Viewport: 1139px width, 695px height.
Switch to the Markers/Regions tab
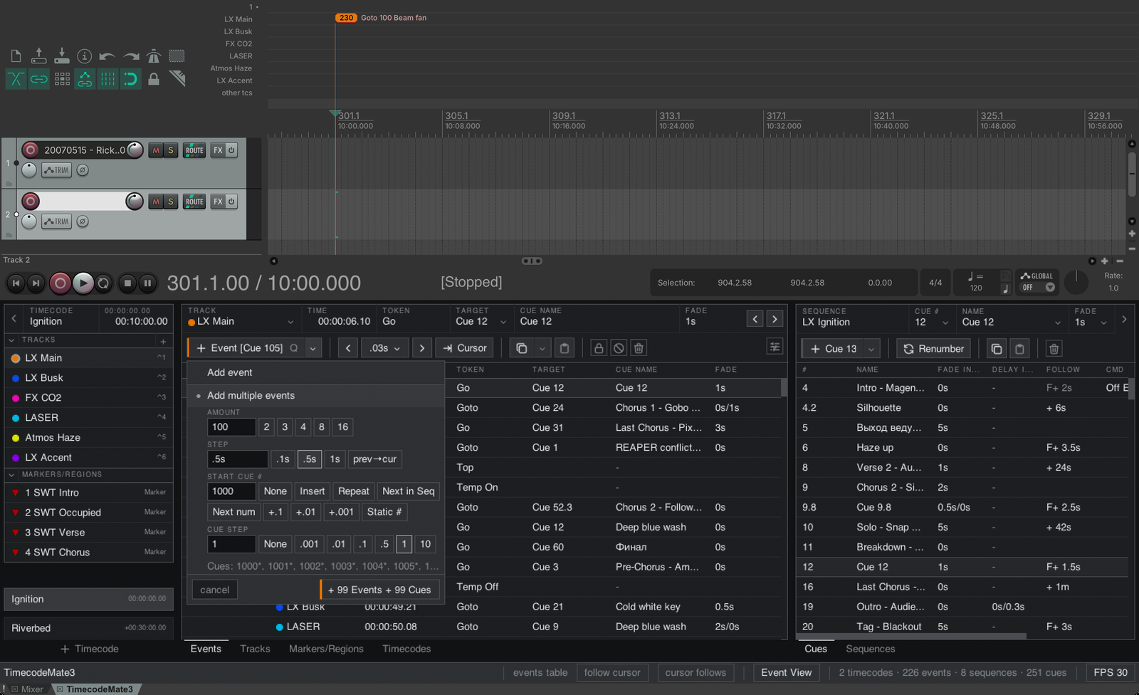326,649
